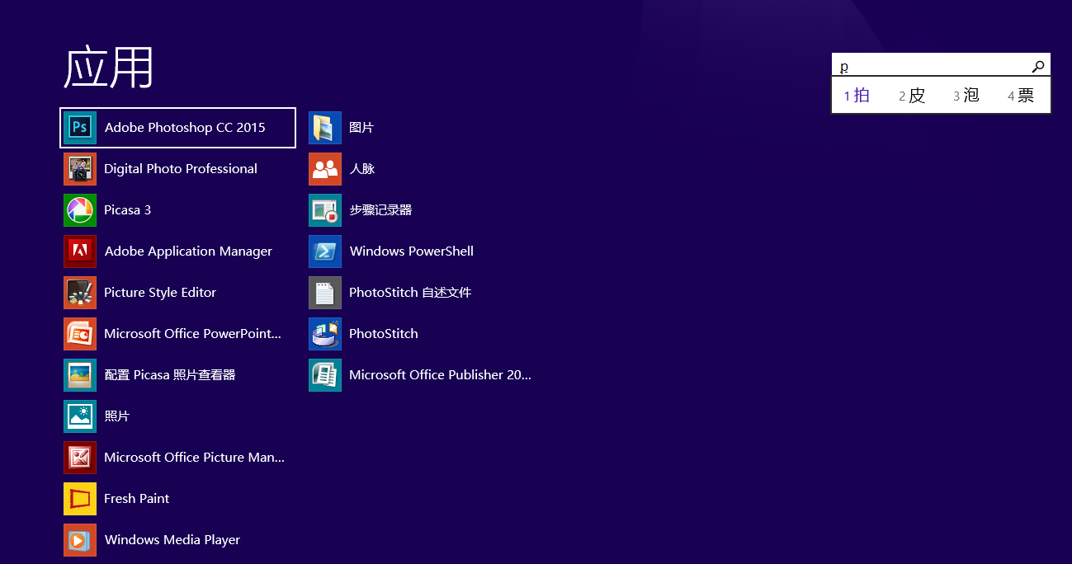
Task: Click the "Microsoft Office Picture Man..." label
Action: [194, 458]
